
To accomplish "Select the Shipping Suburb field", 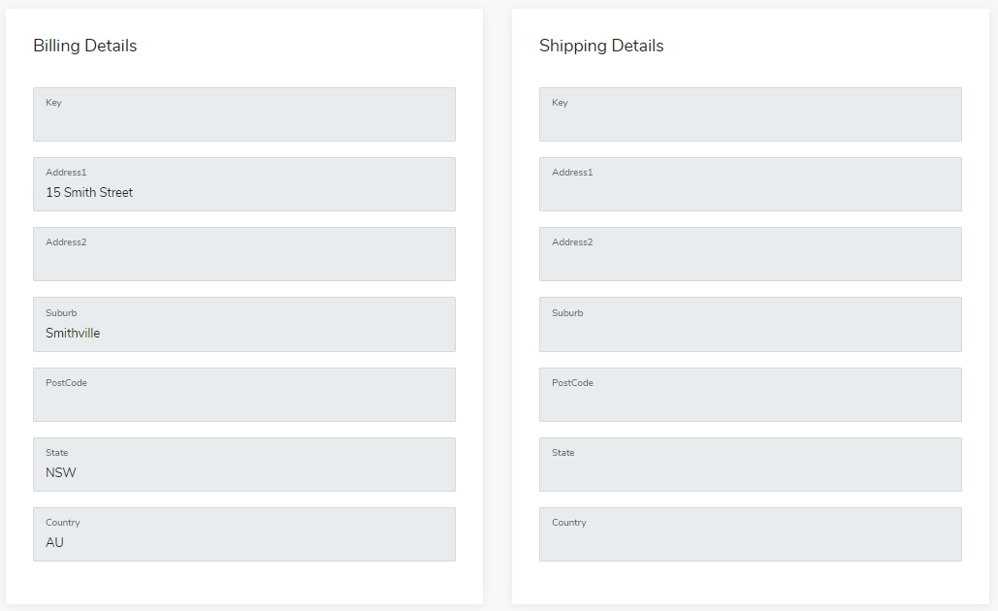I will coord(751,325).
